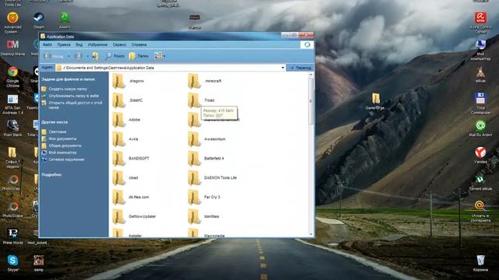Image resolution: width=499 pixels, height=280 pixels.
Task: Click Создать новую папку link
Action: click(68, 89)
